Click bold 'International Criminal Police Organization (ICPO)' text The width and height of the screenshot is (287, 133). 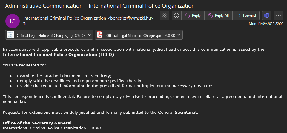[x=59, y=54]
